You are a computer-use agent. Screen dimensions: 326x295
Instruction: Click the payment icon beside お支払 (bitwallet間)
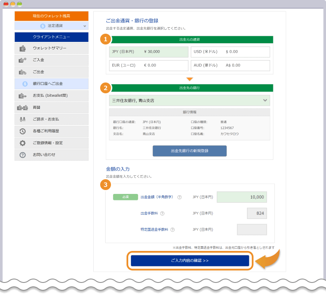22,96
